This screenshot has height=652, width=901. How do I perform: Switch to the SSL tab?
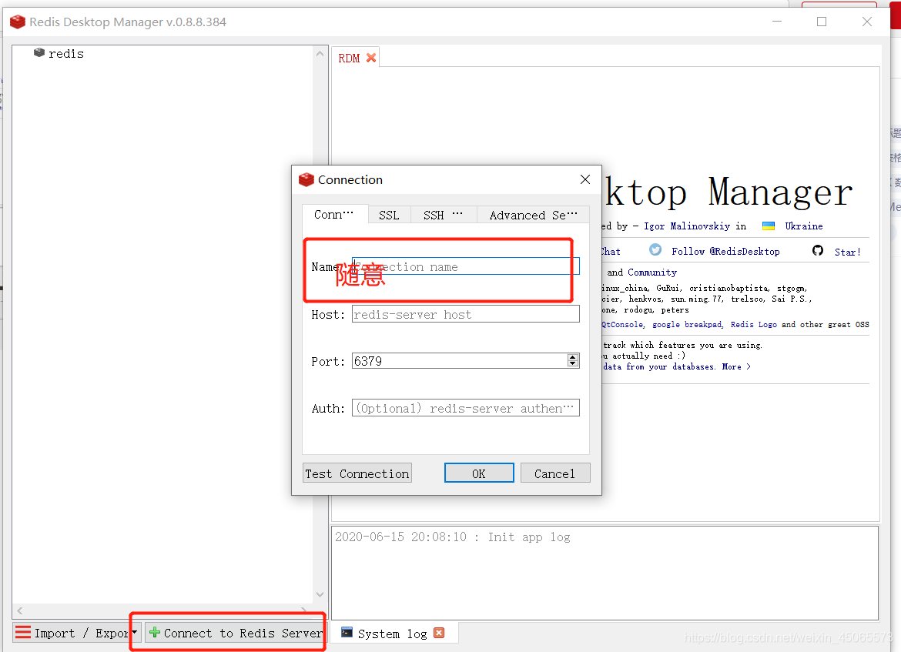(389, 215)
